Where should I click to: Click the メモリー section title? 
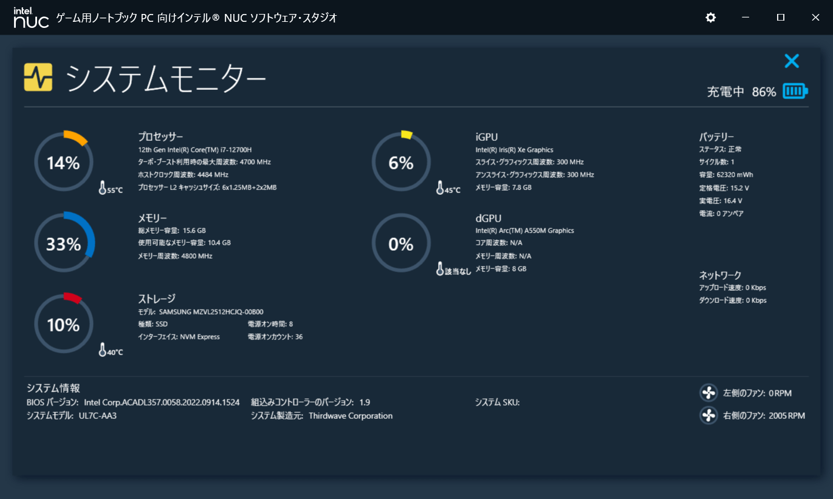[x=153, y=218]
